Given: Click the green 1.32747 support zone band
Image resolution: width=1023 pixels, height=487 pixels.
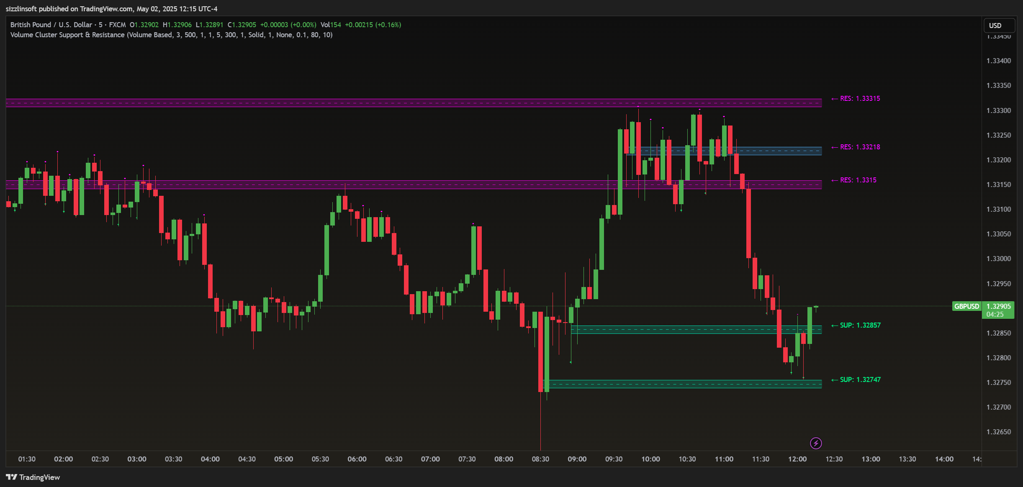Looking at the screenshot, I should click(682, 384).
